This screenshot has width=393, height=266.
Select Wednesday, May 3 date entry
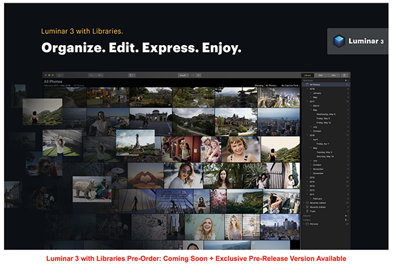[326, 114]
